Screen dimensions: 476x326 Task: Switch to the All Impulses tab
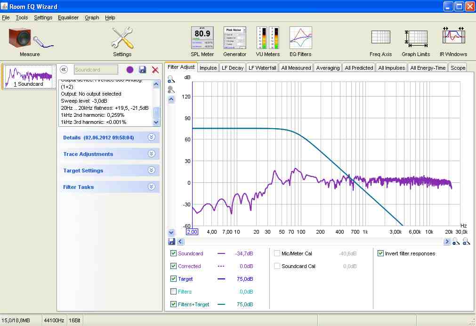pos(392,68)
